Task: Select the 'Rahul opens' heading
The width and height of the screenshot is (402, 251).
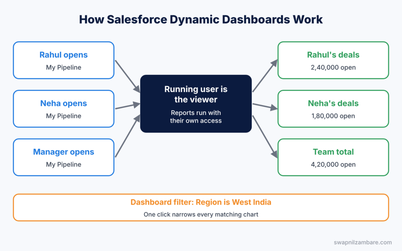Action: click(64, 55)
